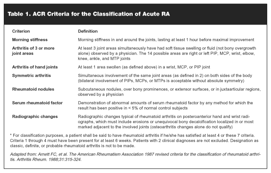Click the footnote starting 'For classification purposes'
Screen dimensions: 271x173
coord(134,140)
